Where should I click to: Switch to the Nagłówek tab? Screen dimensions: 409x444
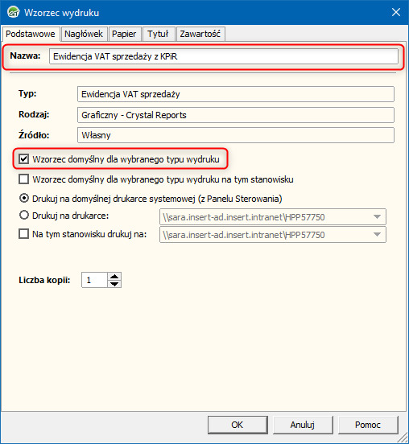point(84,34)
